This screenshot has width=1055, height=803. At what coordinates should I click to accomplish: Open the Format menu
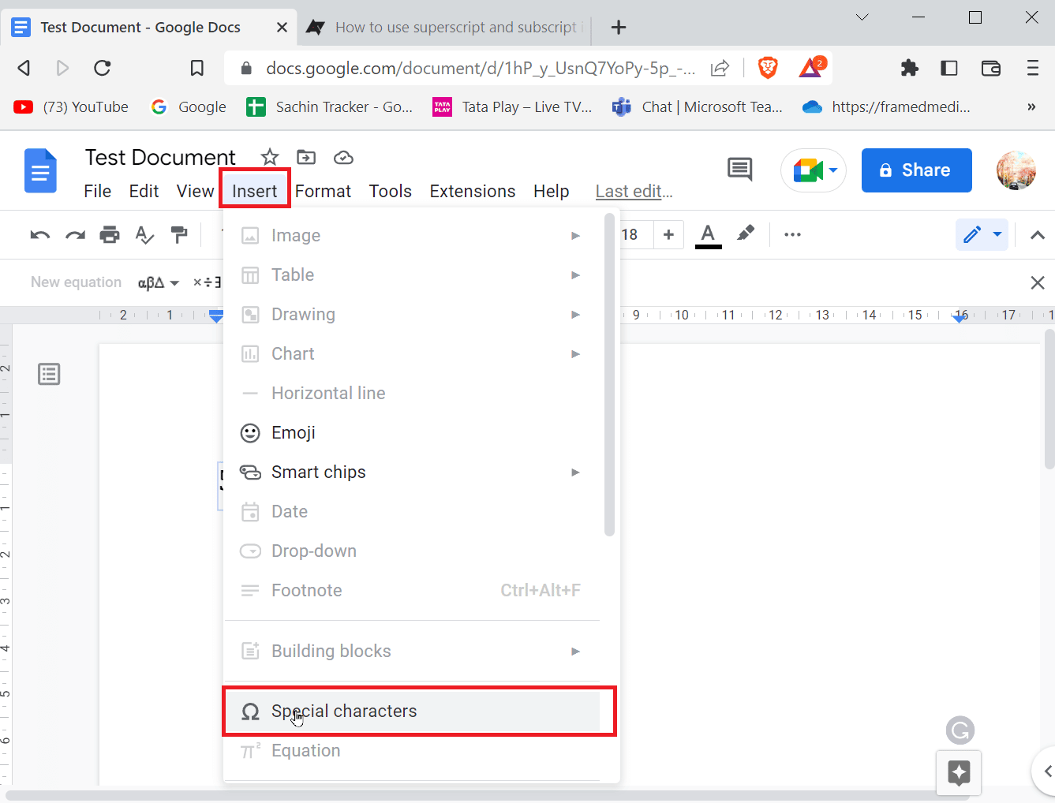point(323,192)
